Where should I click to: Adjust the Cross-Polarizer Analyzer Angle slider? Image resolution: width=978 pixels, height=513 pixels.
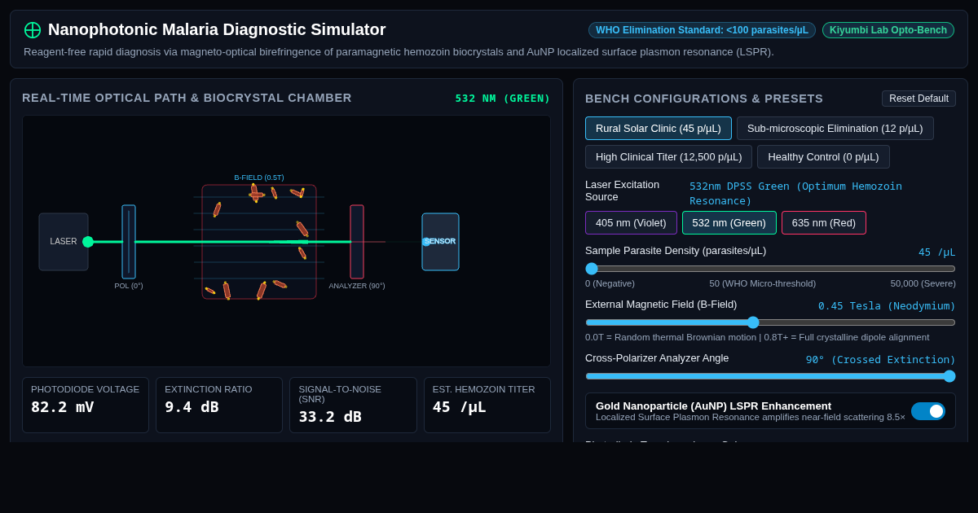click(x=770, y=376)
